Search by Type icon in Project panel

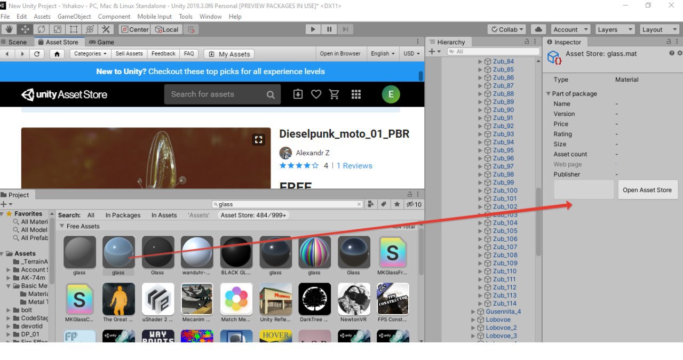click(372, 204)
